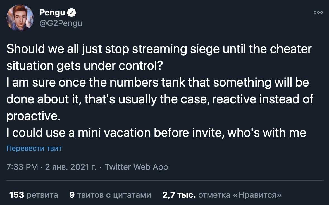The height and width of the screenshot is (205, 329).
Task: Click the 2,7 тыс. likes count number
Action: point(179,195)
